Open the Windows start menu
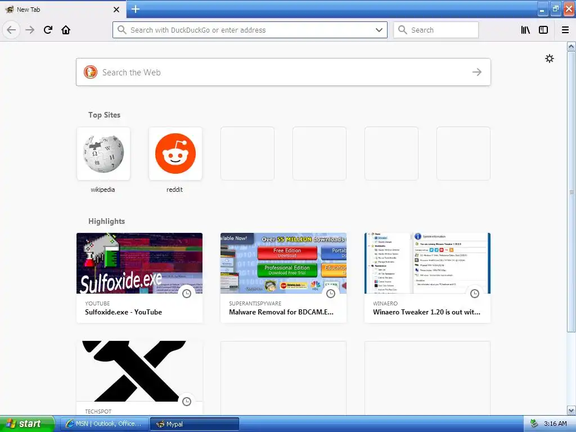 tap(27, 424)
